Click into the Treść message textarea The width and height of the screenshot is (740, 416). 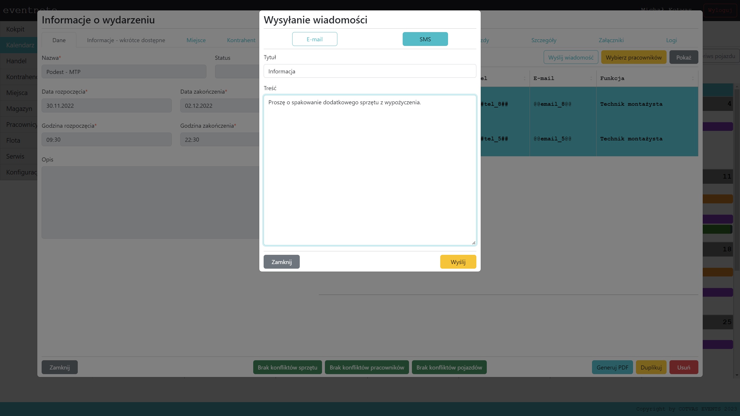(369, 170)
